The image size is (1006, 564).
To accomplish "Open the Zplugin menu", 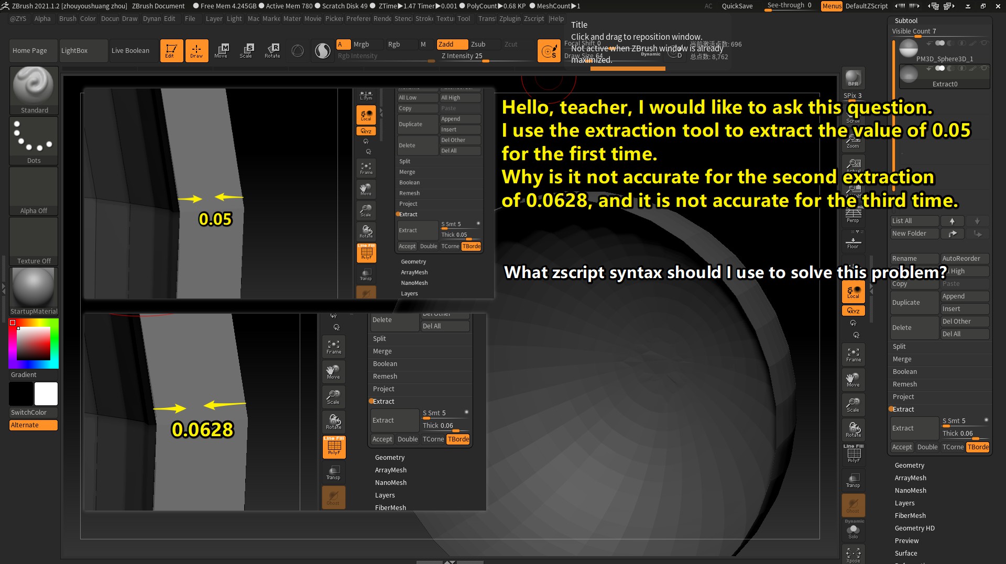I will [509, 19].
